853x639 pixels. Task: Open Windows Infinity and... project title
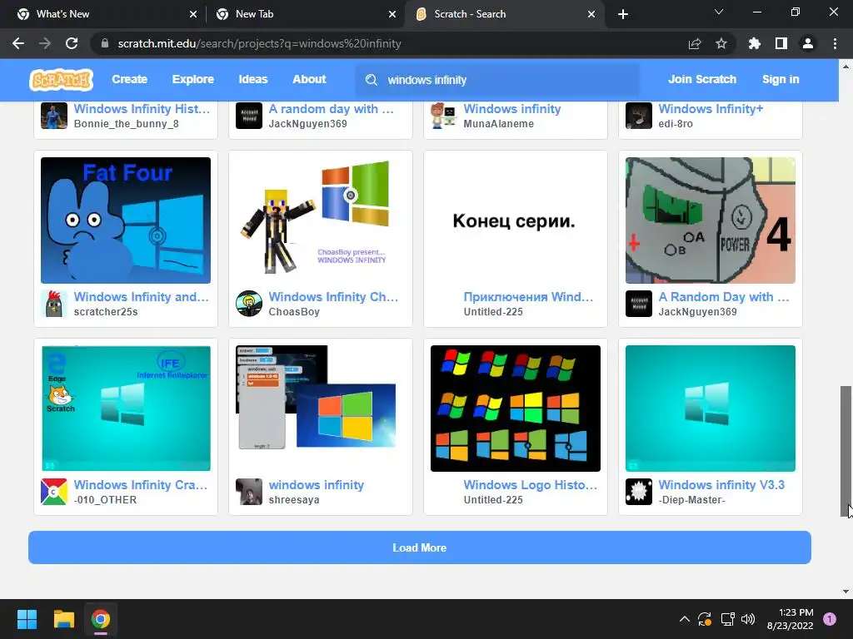tap(142, 297)
